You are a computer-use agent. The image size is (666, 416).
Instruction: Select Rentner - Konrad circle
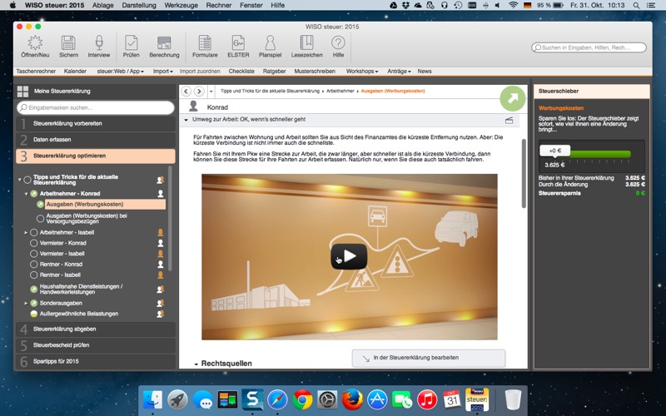pos(34,265)
